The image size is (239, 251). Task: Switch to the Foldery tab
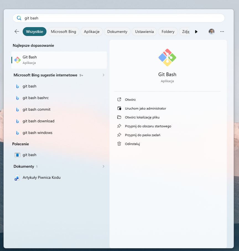pyautogui.click(x=168, y=32)
